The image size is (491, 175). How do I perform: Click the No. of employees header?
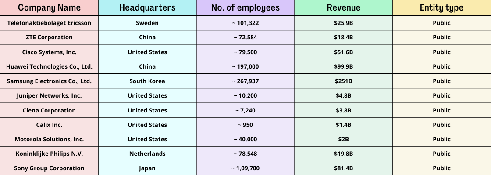click(245, 8)
